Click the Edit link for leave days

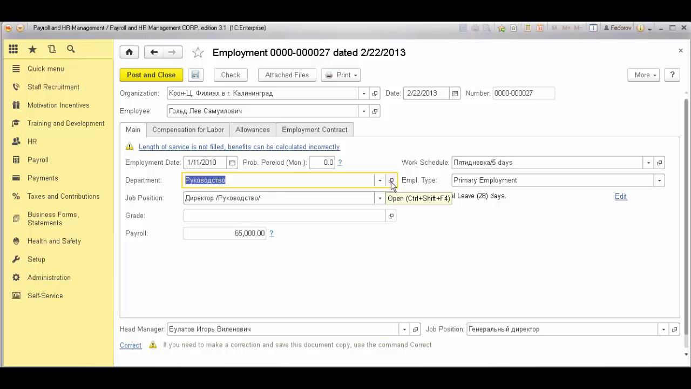(x=621, y=197)
